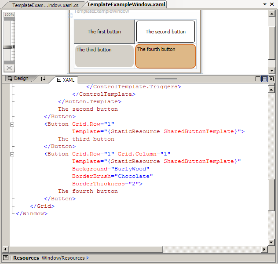This screenshot has width=278, height=264.
Task: Select Resources in the breadcrumb bar
Action: click(x=26, y=258)
